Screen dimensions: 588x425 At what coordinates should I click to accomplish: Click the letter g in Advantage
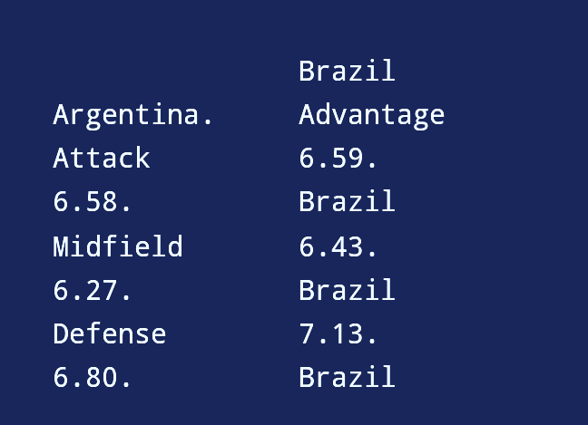[420, 118]
